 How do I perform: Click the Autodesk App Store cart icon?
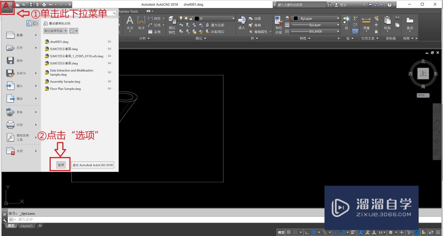(x=370, y=5)
